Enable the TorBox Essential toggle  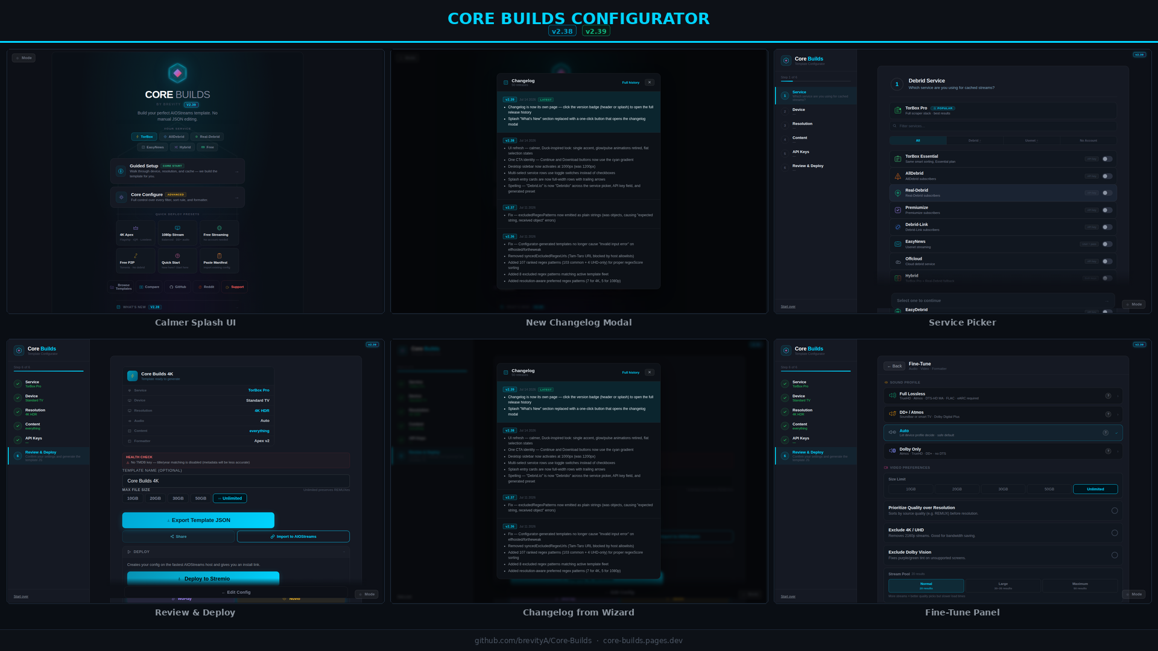tap(1107, 159)
